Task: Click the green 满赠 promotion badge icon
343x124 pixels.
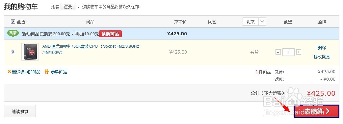Action: 13,34
